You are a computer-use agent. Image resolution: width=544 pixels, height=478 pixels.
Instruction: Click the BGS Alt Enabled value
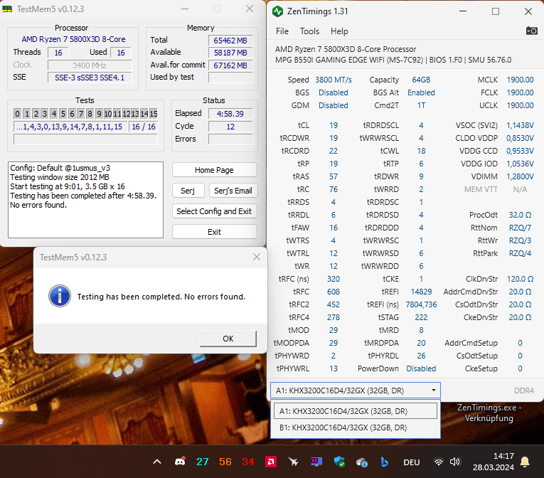click(x=421, y=92)
